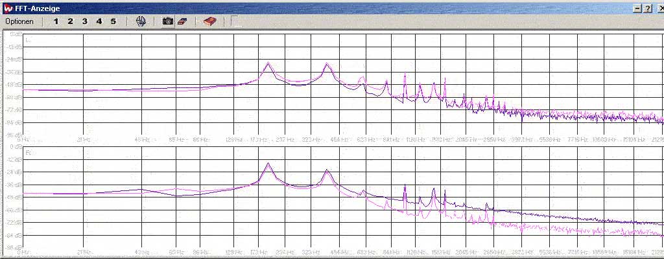The image size is (664, 259).
Task: Click the question mark help button
Action: pos(647,8)
